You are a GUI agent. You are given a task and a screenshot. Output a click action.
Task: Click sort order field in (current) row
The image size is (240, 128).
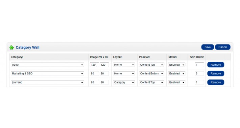click(x=199, y=83)
